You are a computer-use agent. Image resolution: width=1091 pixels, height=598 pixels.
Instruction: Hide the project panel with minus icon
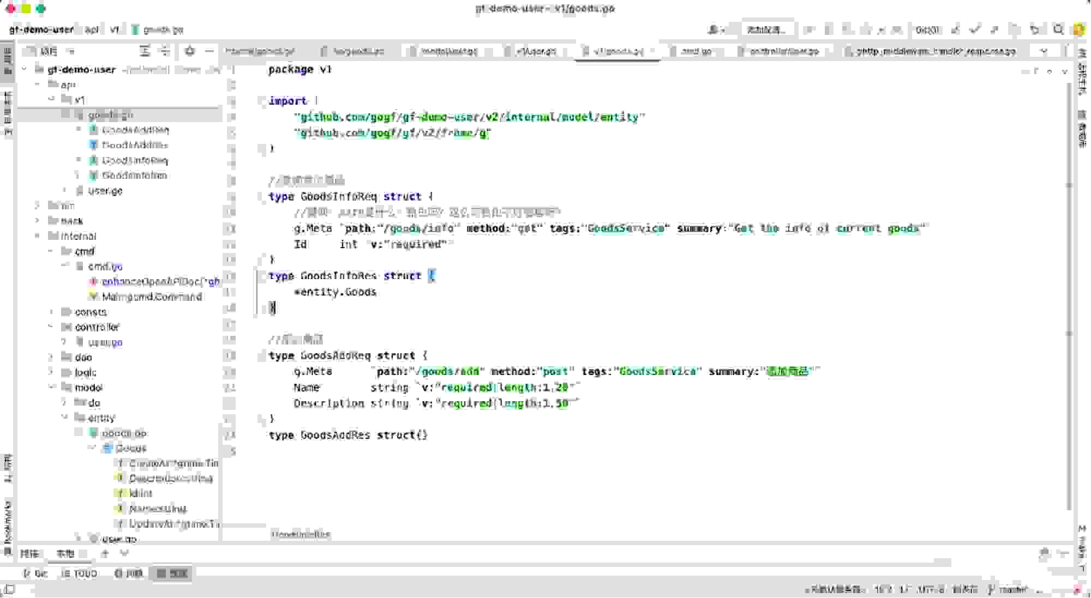[x=209, y=51]
